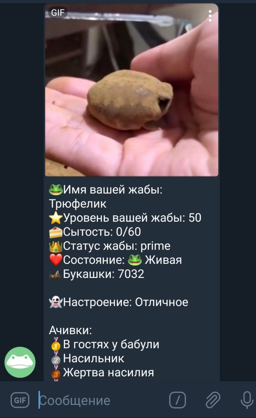Tap the GIF badge on the media
Viewport: 256px width, 418px height.
coord(58,13)
